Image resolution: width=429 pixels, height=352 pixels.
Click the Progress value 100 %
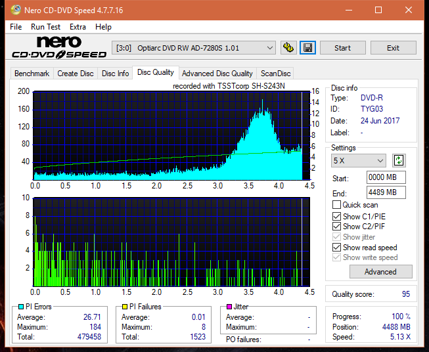(x=401, y=317)
